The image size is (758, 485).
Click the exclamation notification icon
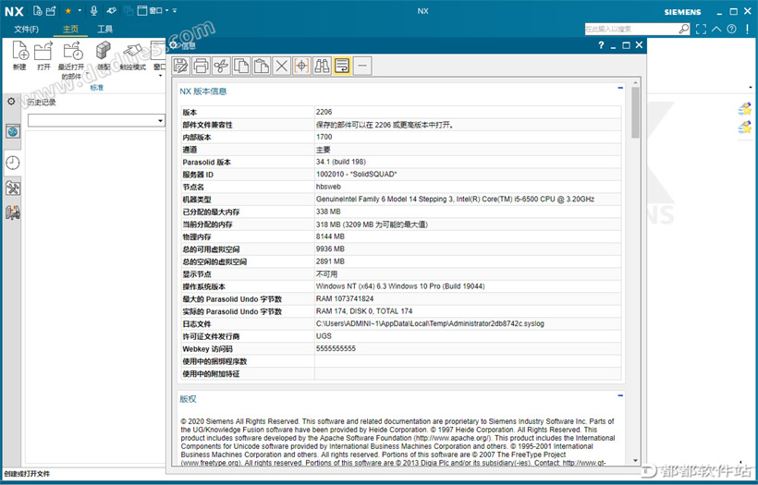(x=747, y=29)
